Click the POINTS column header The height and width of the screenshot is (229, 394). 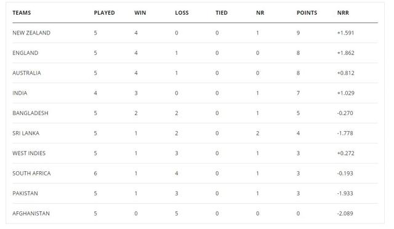(307, 13)
